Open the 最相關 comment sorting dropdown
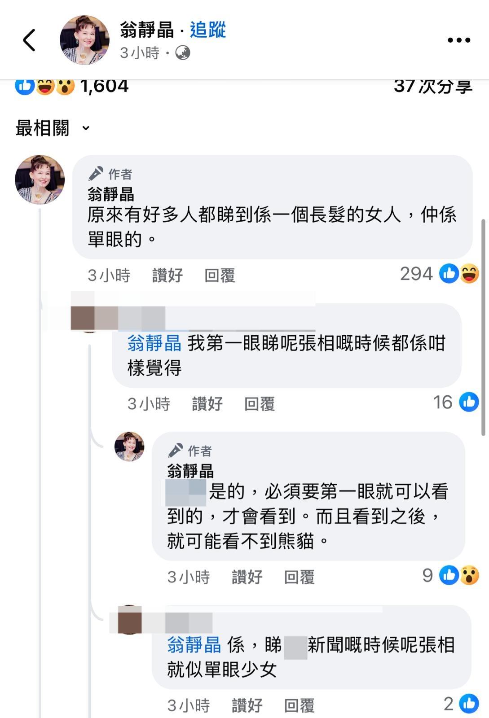The height and width of the screenshot is (718, 489). (49, 128)
